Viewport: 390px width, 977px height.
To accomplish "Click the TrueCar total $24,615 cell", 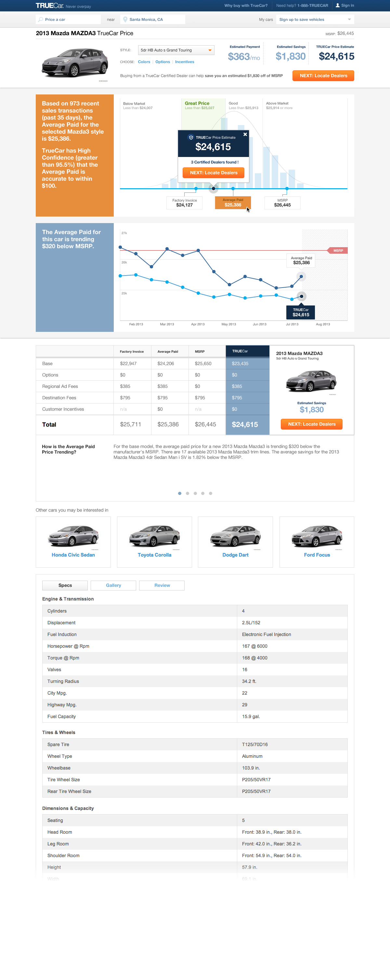I will 248,424.
